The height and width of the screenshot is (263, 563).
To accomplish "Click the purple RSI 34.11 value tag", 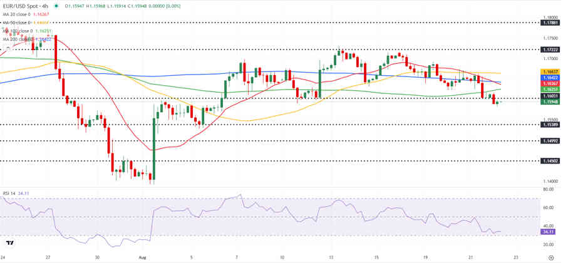I will [548, 232].
